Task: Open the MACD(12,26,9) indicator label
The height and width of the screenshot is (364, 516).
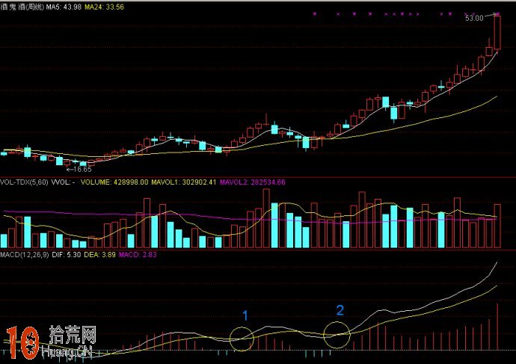Action: (x=25, y=255)
